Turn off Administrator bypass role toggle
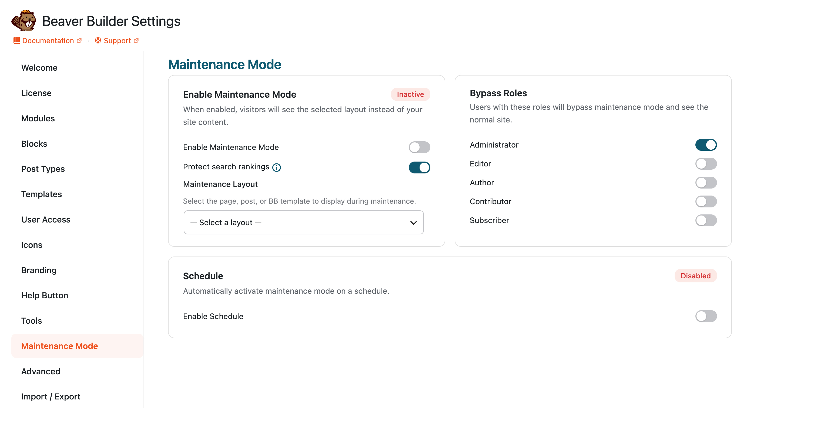Image resolution: width=824 pixels, height=448 pixels. coord(706,145)
